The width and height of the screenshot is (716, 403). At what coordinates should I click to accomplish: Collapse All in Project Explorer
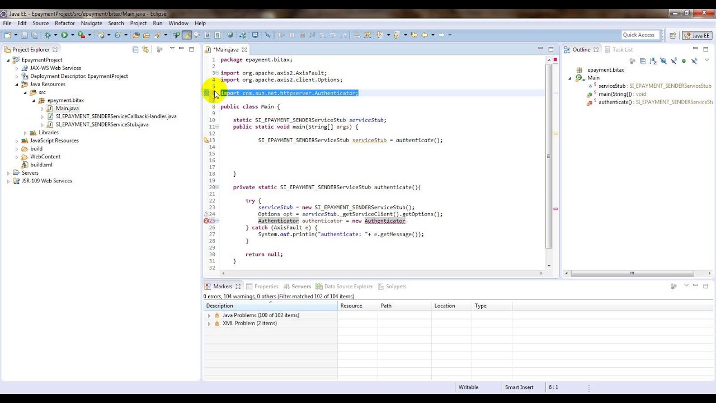click(x=135, y=49)
